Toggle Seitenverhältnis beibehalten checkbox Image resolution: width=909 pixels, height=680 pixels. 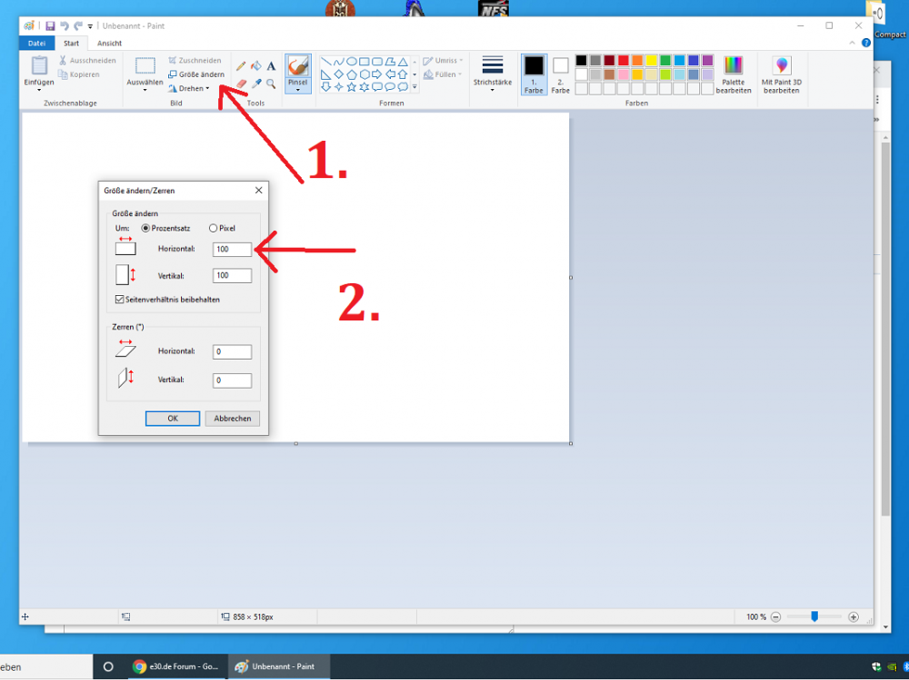click(x=120, y=299)
